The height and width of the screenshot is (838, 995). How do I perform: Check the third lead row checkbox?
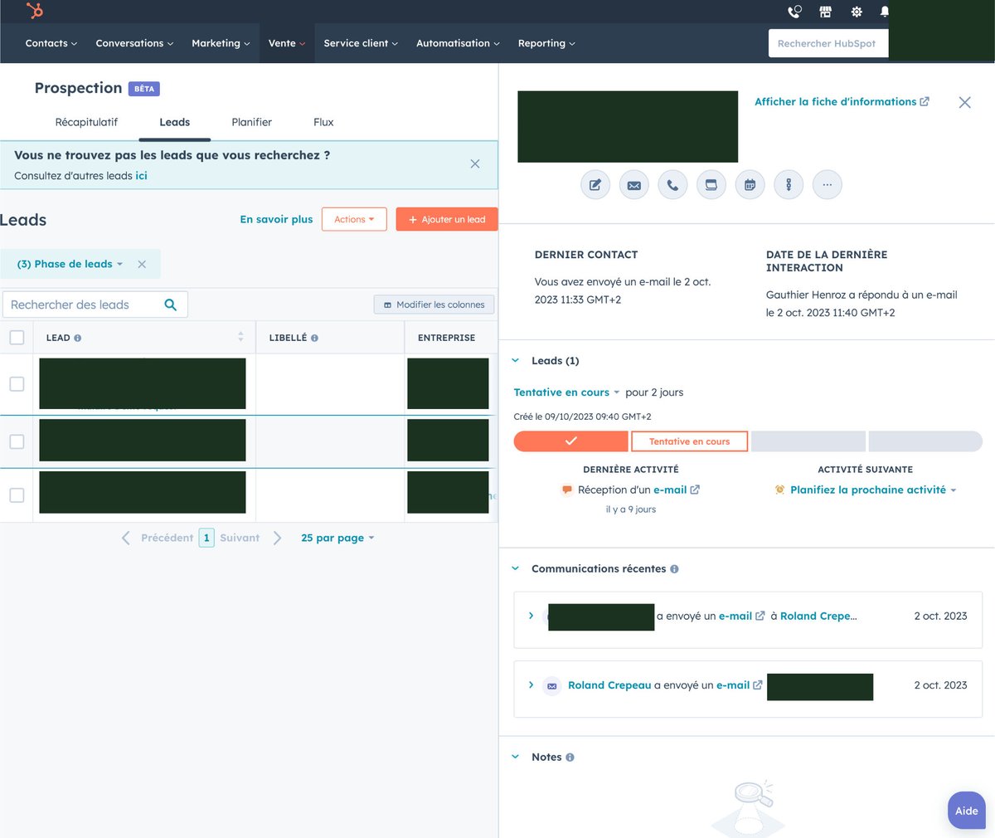pyautogui.click(x=17, y=495)
